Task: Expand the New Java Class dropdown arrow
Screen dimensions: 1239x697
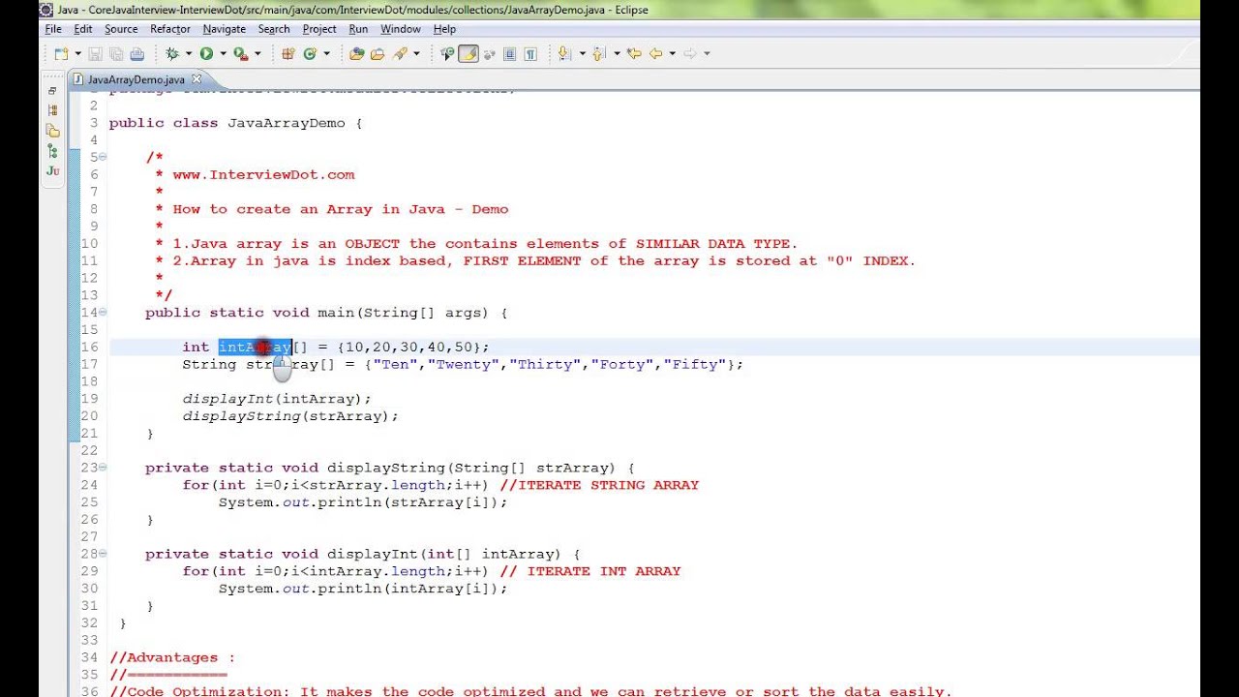Action: [x=326, y=54]
